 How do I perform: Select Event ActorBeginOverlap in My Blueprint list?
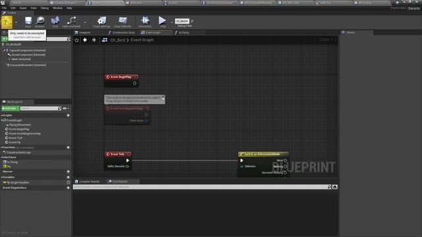tap(25, 134)
